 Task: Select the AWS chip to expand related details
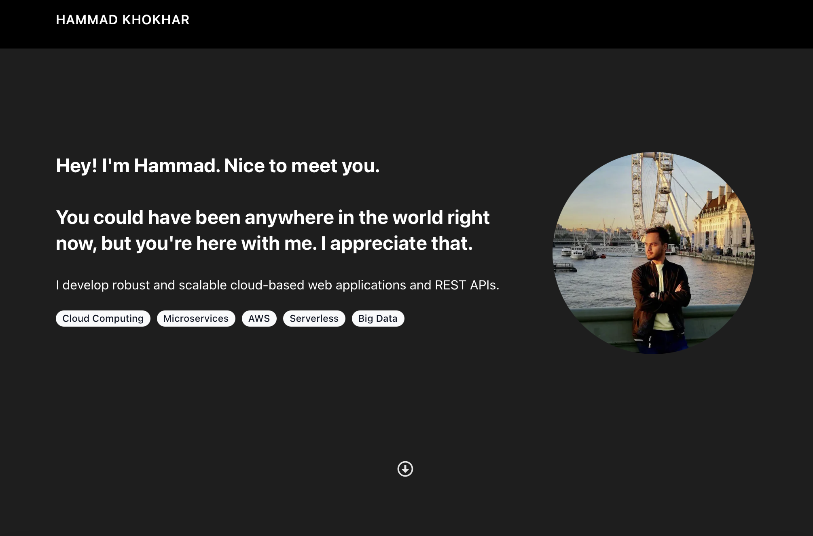coord(259,318)
